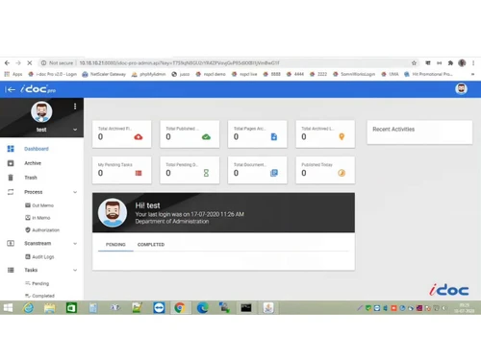Launch Internet Explorer from the taskbar
Viewport: 481px width, 360px height.
click(x=28, y=308)
